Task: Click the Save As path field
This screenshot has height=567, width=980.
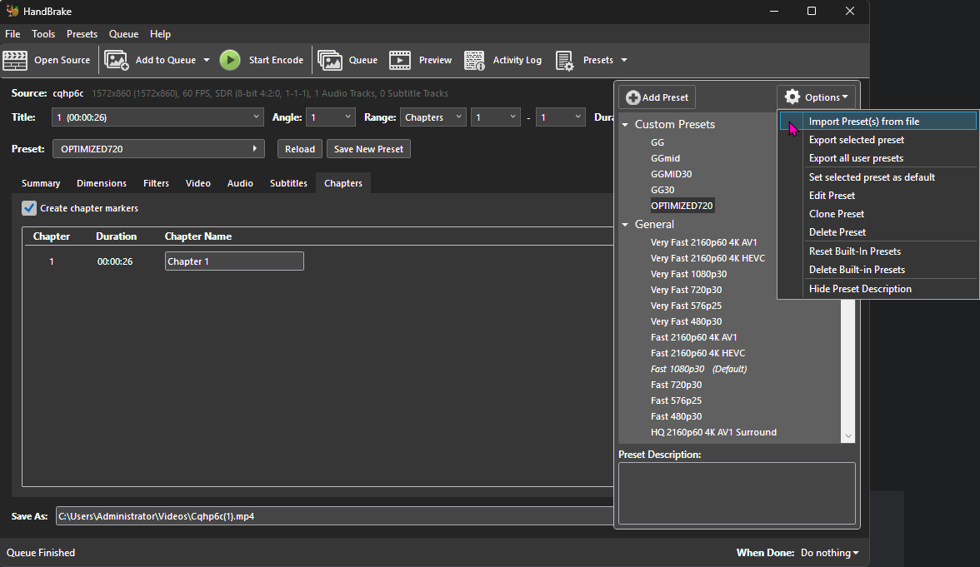Action: [x=335, y=516]
